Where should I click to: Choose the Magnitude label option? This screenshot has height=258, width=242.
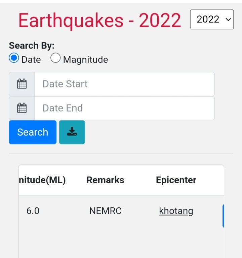pyautogui.click(x=85, y=59)
